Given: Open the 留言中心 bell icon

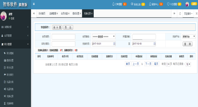Looking at the screenshot, I should click(x=150, y=4).
